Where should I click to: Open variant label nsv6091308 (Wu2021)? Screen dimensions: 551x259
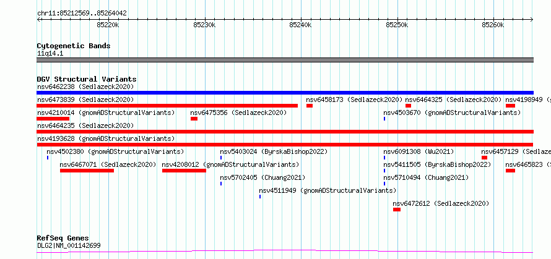pyautogui.click(x=419, y=151)
